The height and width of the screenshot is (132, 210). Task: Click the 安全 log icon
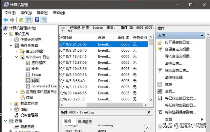click(x=28, y=69)
